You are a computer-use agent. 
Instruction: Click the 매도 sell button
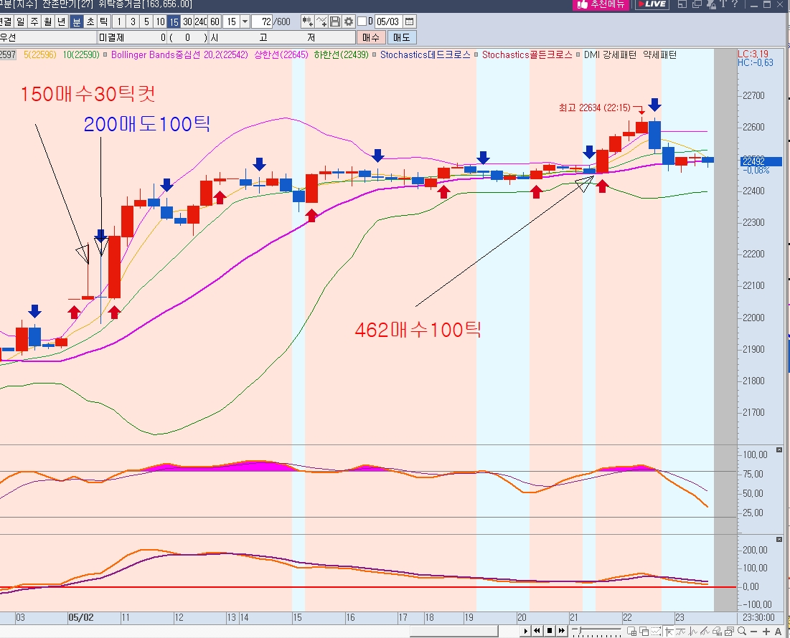tap(402, 37)
